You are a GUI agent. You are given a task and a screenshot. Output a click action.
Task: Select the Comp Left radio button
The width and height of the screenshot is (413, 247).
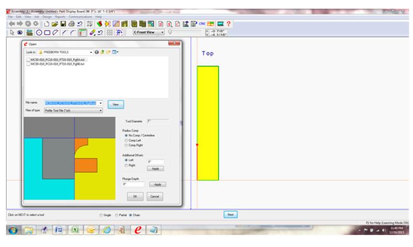point(126,141)
